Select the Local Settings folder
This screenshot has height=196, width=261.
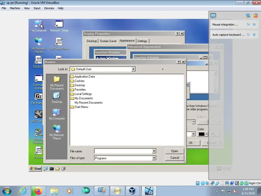coord(81,94)
